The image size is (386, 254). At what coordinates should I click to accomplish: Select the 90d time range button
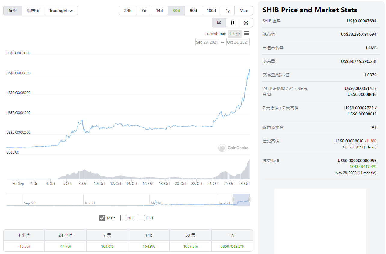[193, 11]
